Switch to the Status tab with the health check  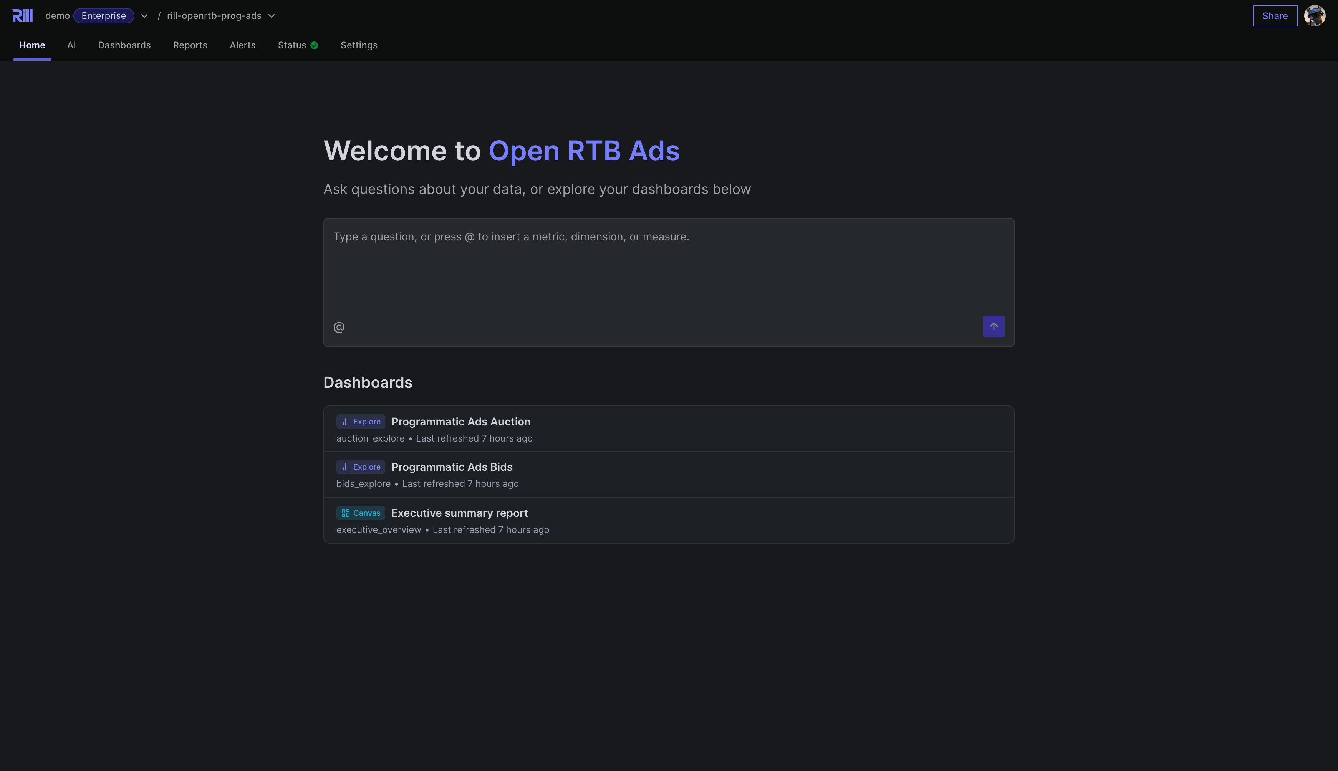[292, 45]
